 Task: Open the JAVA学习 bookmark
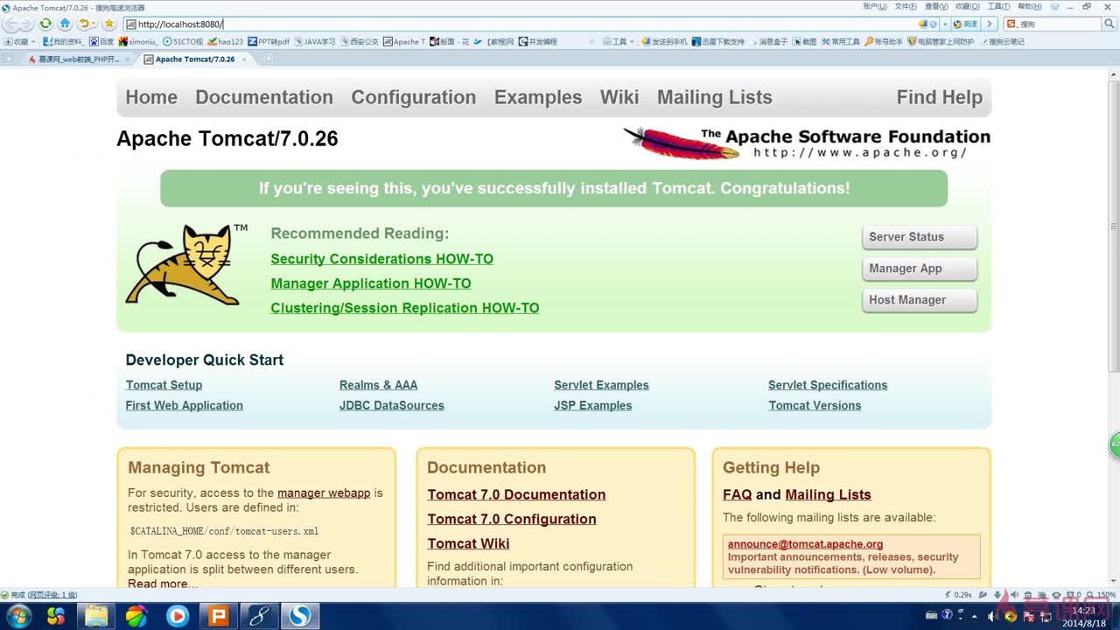[315, 41]
